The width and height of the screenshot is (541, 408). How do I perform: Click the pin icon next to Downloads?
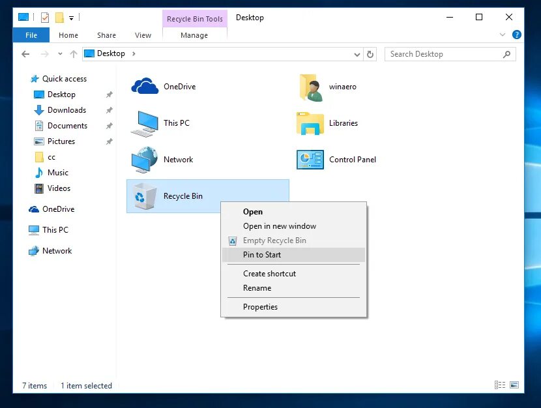[109, 110]
